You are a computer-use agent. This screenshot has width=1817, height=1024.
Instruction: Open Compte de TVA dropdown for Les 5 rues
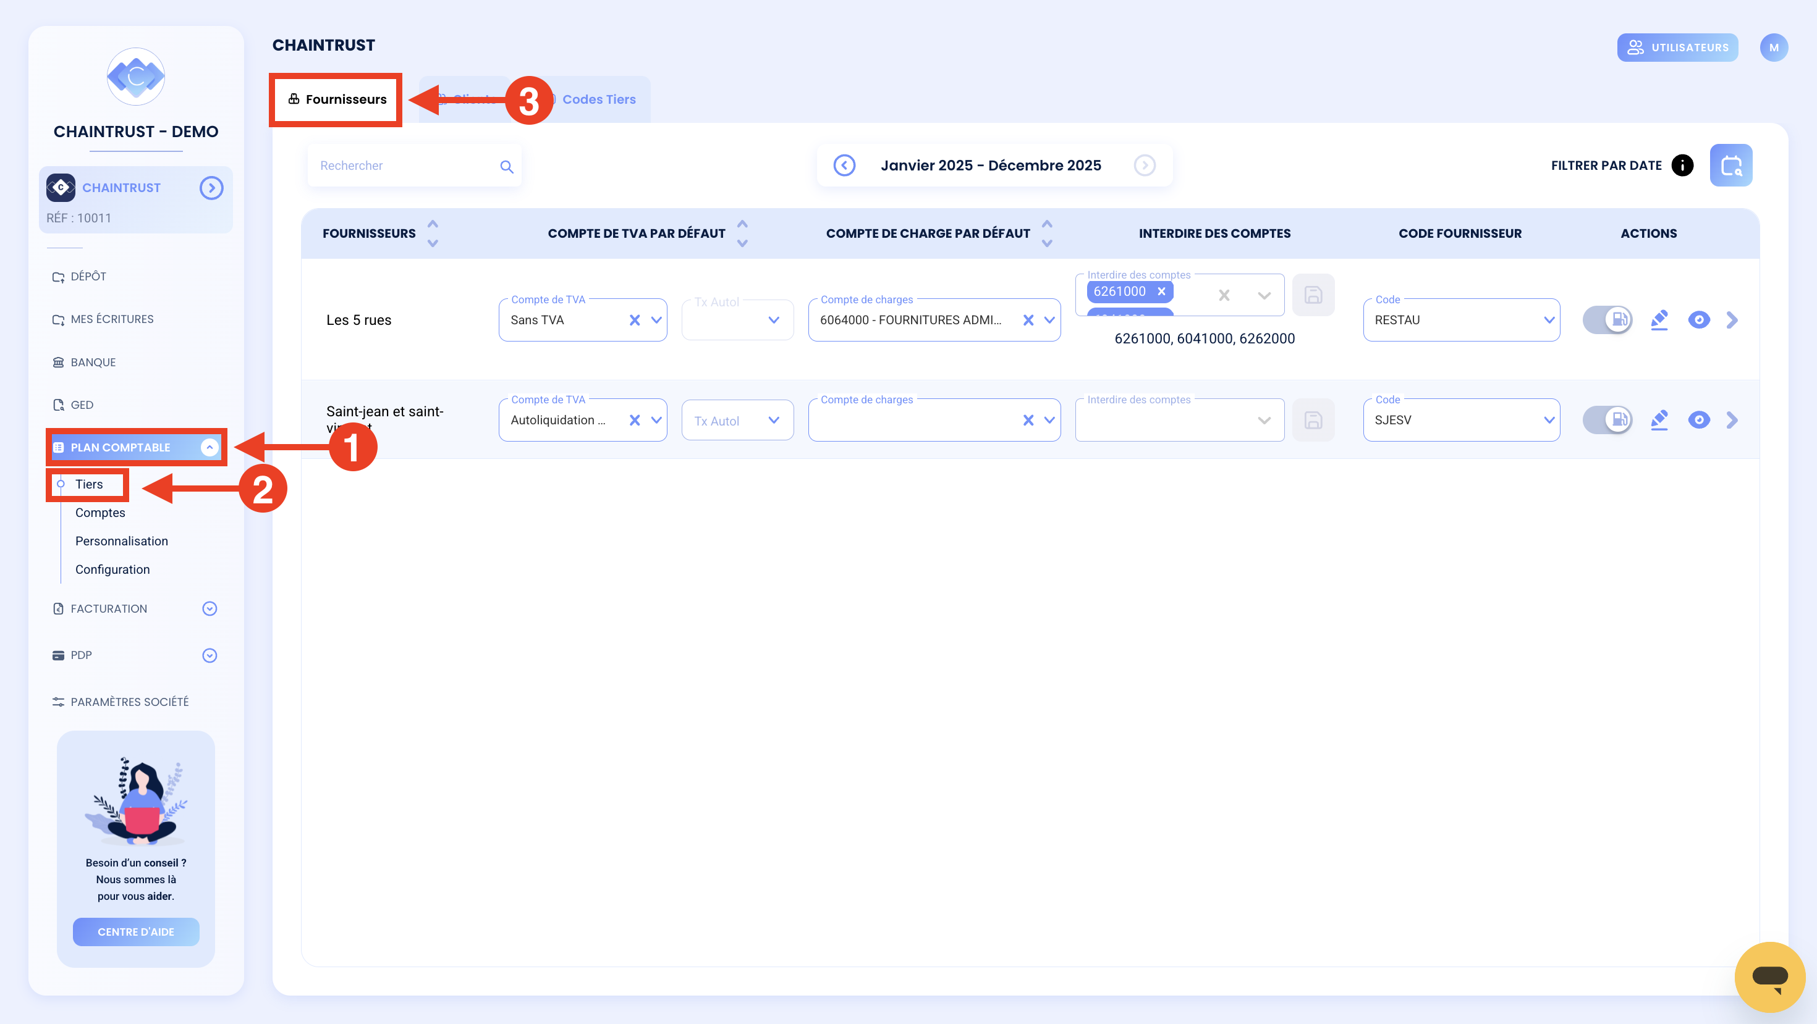pyautogui.click(x=656, y=320)
